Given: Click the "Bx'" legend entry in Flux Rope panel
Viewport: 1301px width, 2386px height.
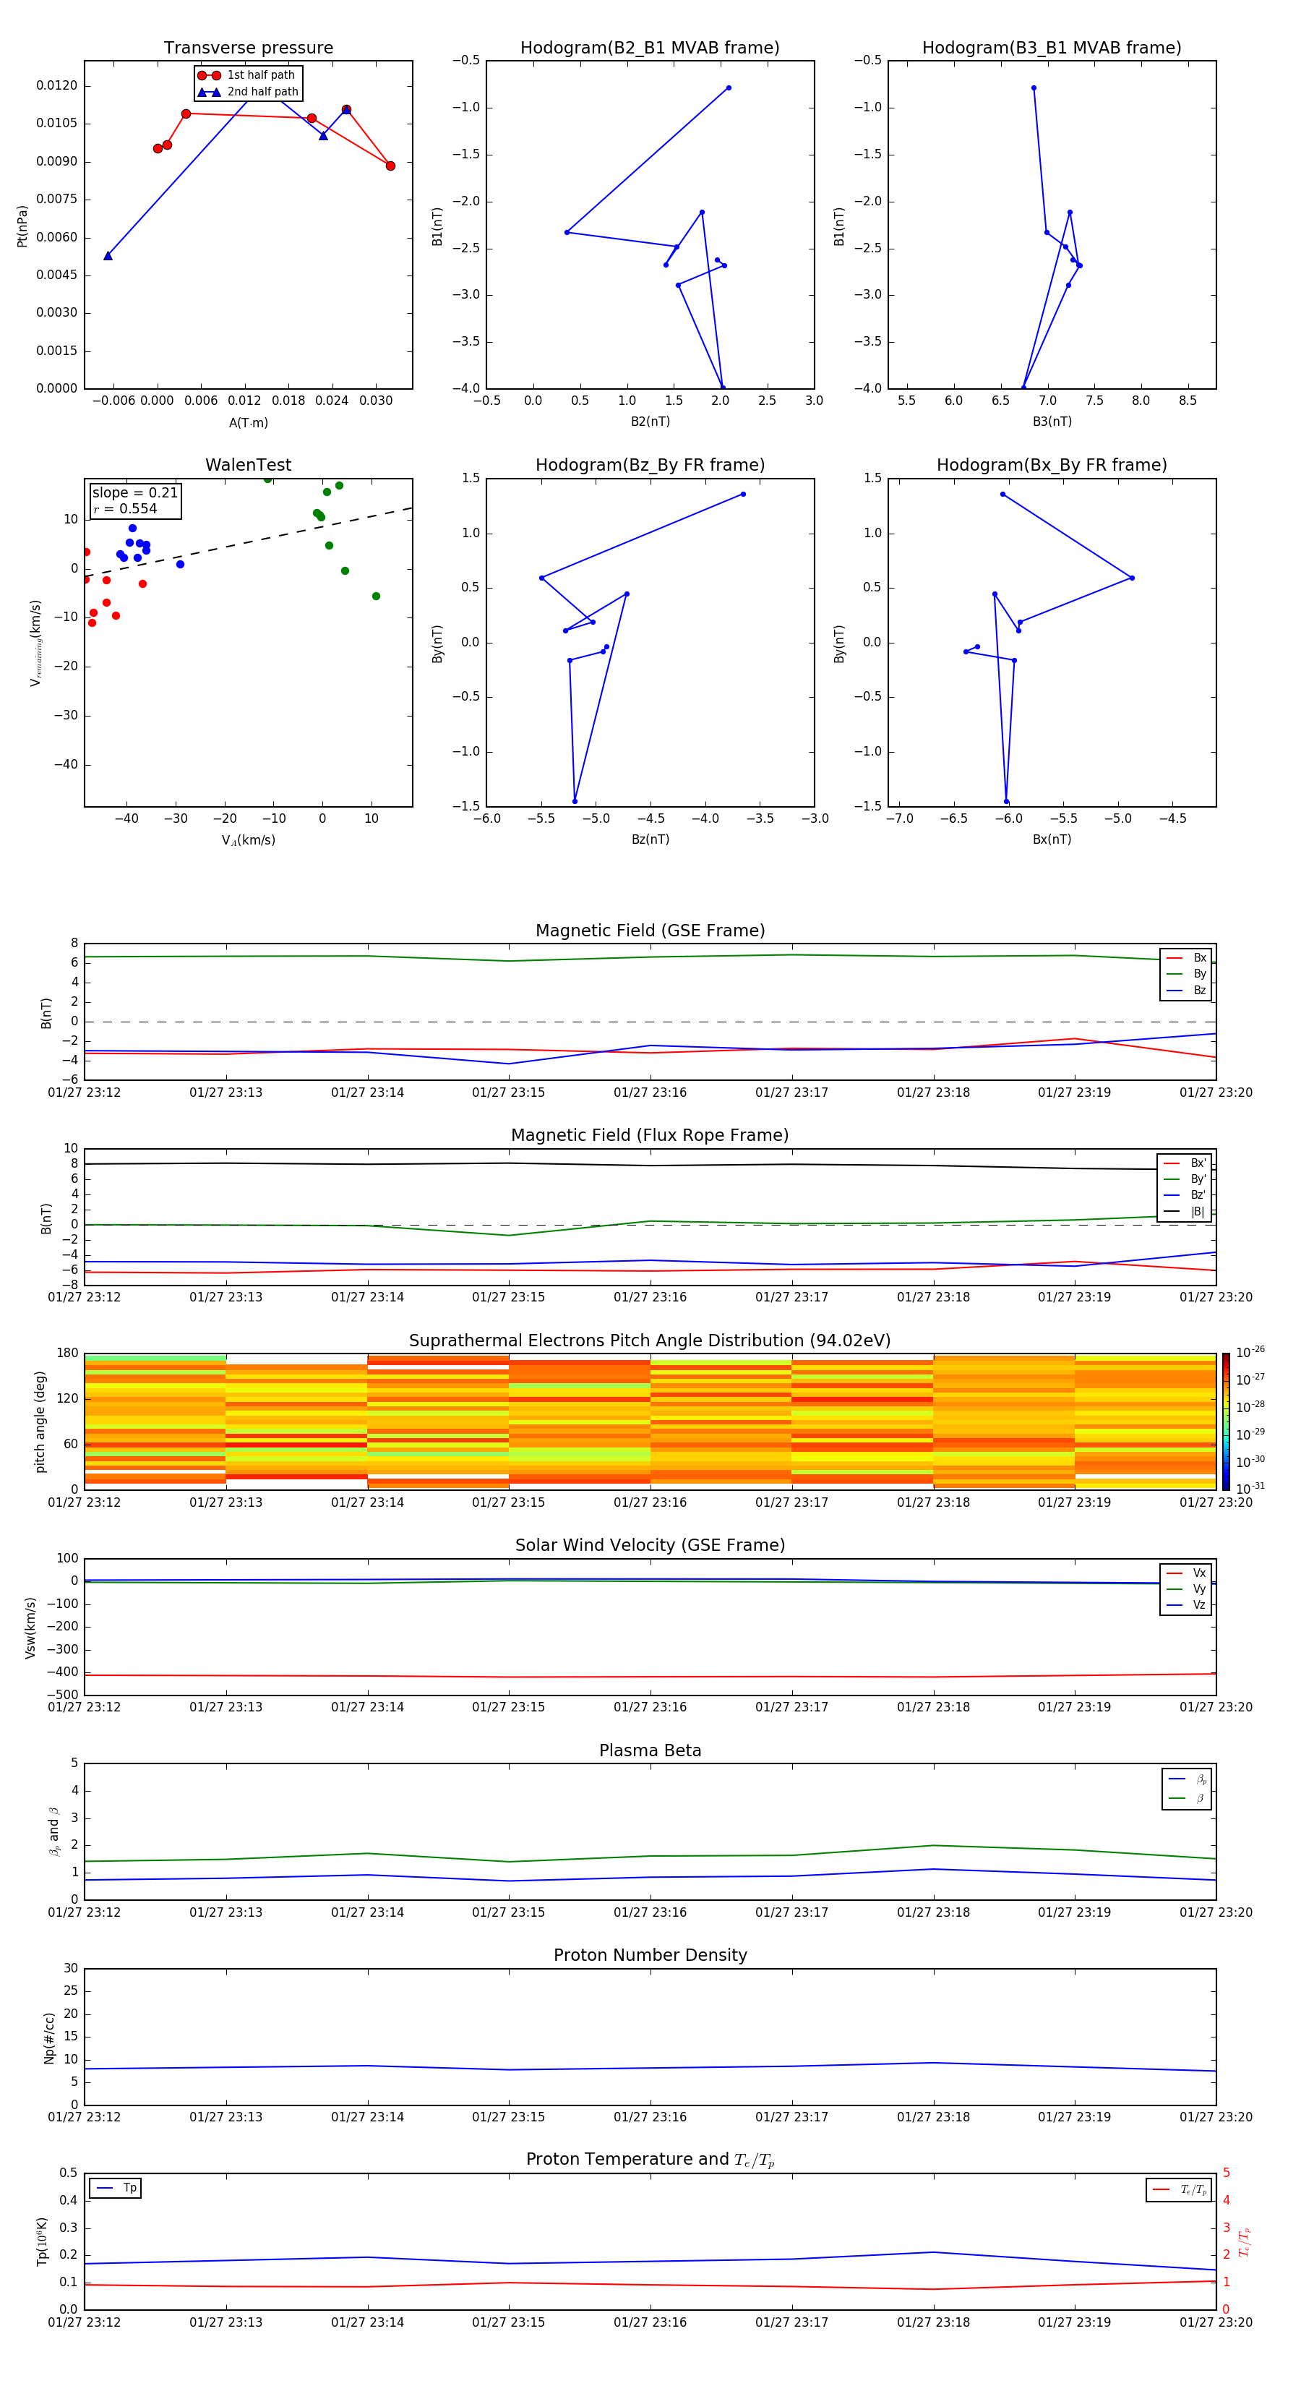Looking at the screenshot, I should coord(1185,1163).
